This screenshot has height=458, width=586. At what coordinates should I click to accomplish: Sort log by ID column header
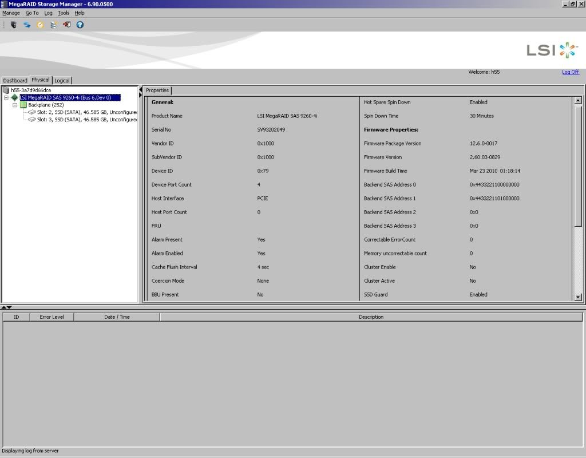click(17, 317)
